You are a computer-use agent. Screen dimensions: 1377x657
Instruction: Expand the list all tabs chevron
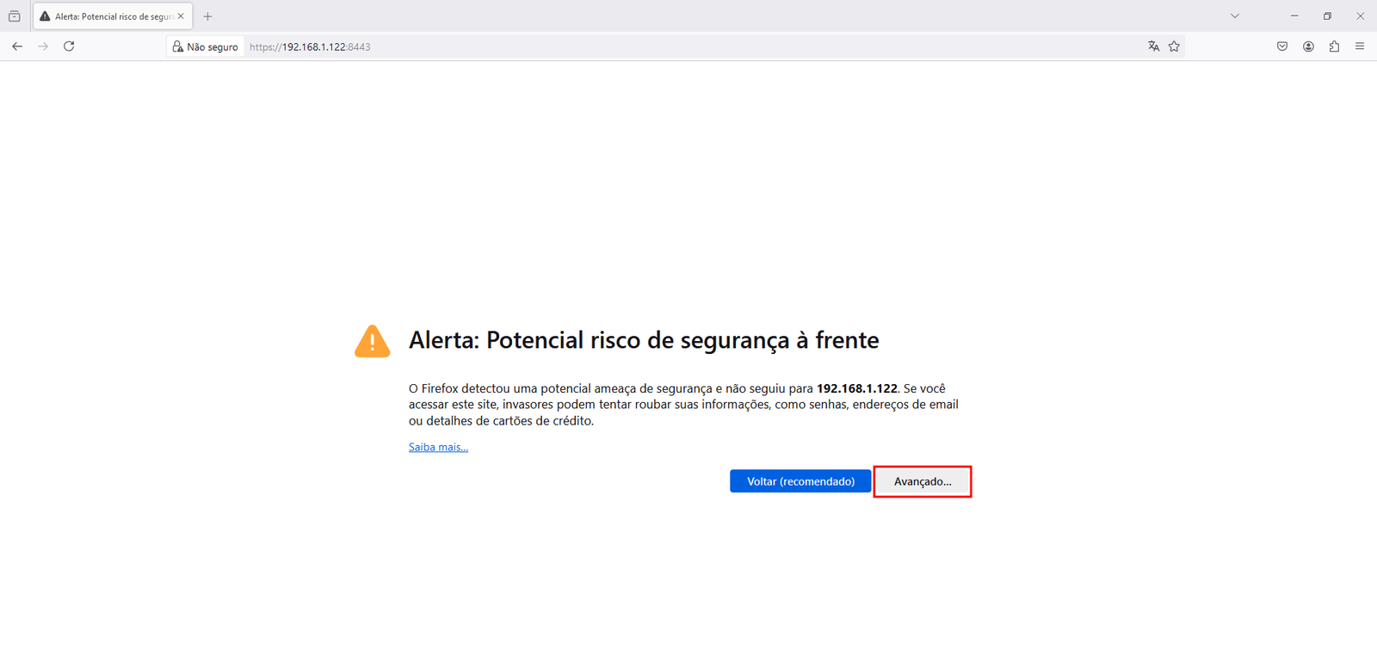coord(1235,16)
